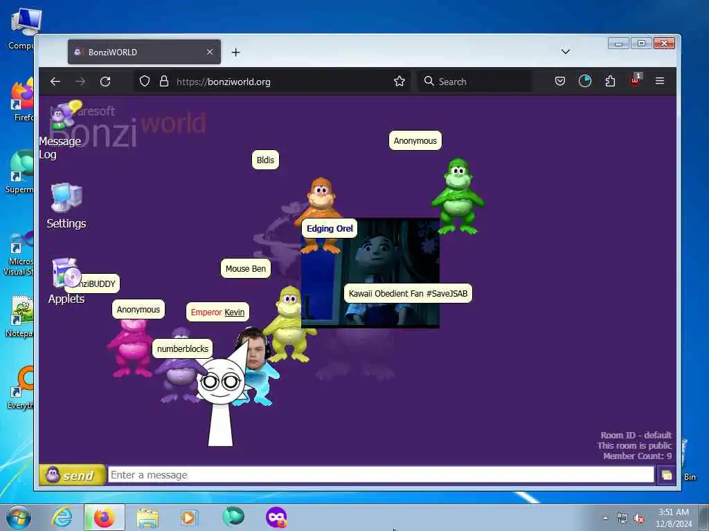Image resolution: width=709 pixels, height=531 pixels.
Task: Click the Anonymous name tag above the green Bonzi
Action: pyautogui.click(x=415, y=140)
